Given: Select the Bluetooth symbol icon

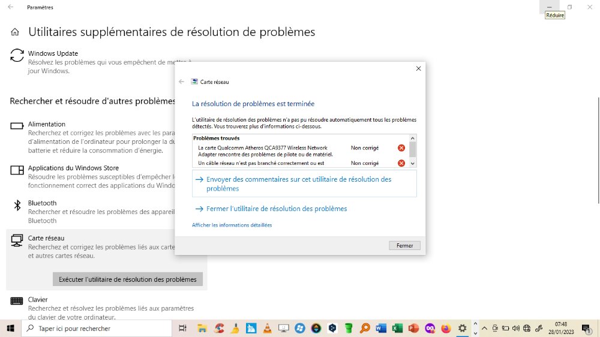Looking at the screenshot, I should coord(17,206).
